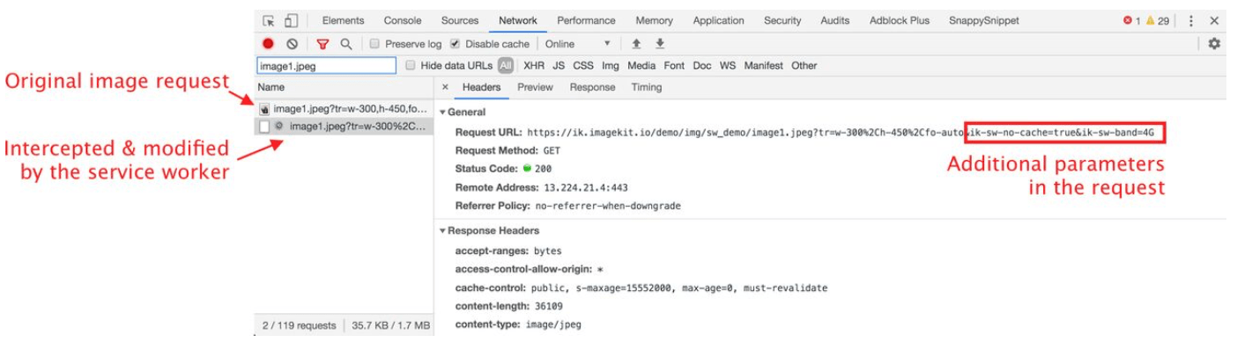1237x357 pixels.
Task: Toggle the network filter funnel icon
Action: coord(323,44)
